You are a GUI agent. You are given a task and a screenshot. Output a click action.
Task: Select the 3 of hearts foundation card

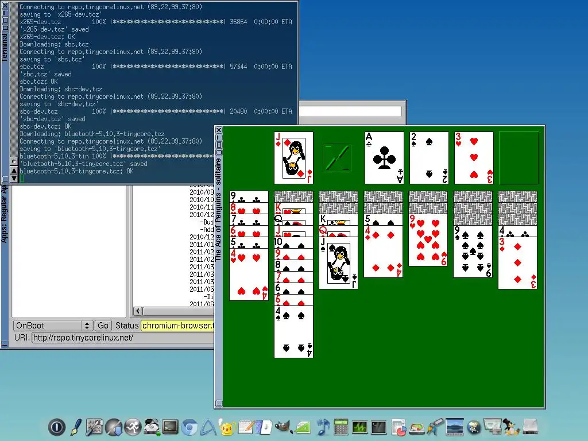click(x=474, y=158)
